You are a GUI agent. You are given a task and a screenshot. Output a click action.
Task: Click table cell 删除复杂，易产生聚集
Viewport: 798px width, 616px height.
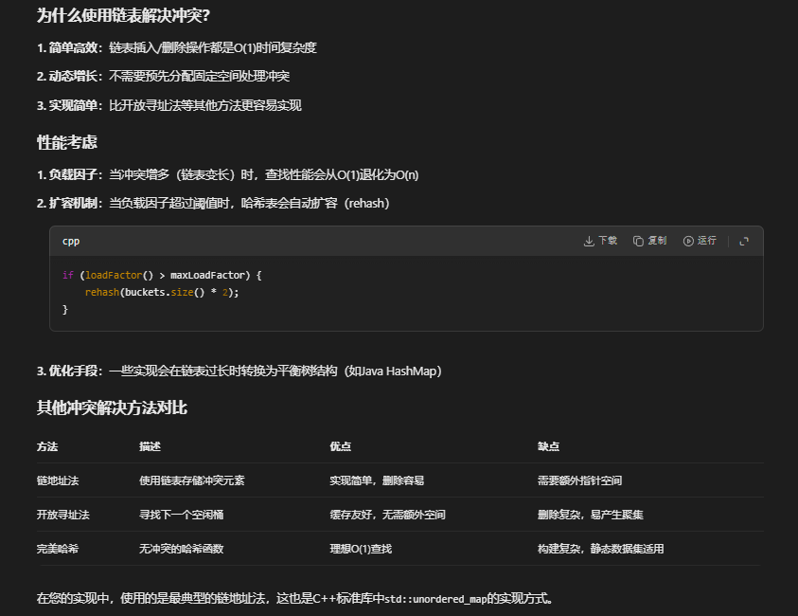(x=591, y=515)
